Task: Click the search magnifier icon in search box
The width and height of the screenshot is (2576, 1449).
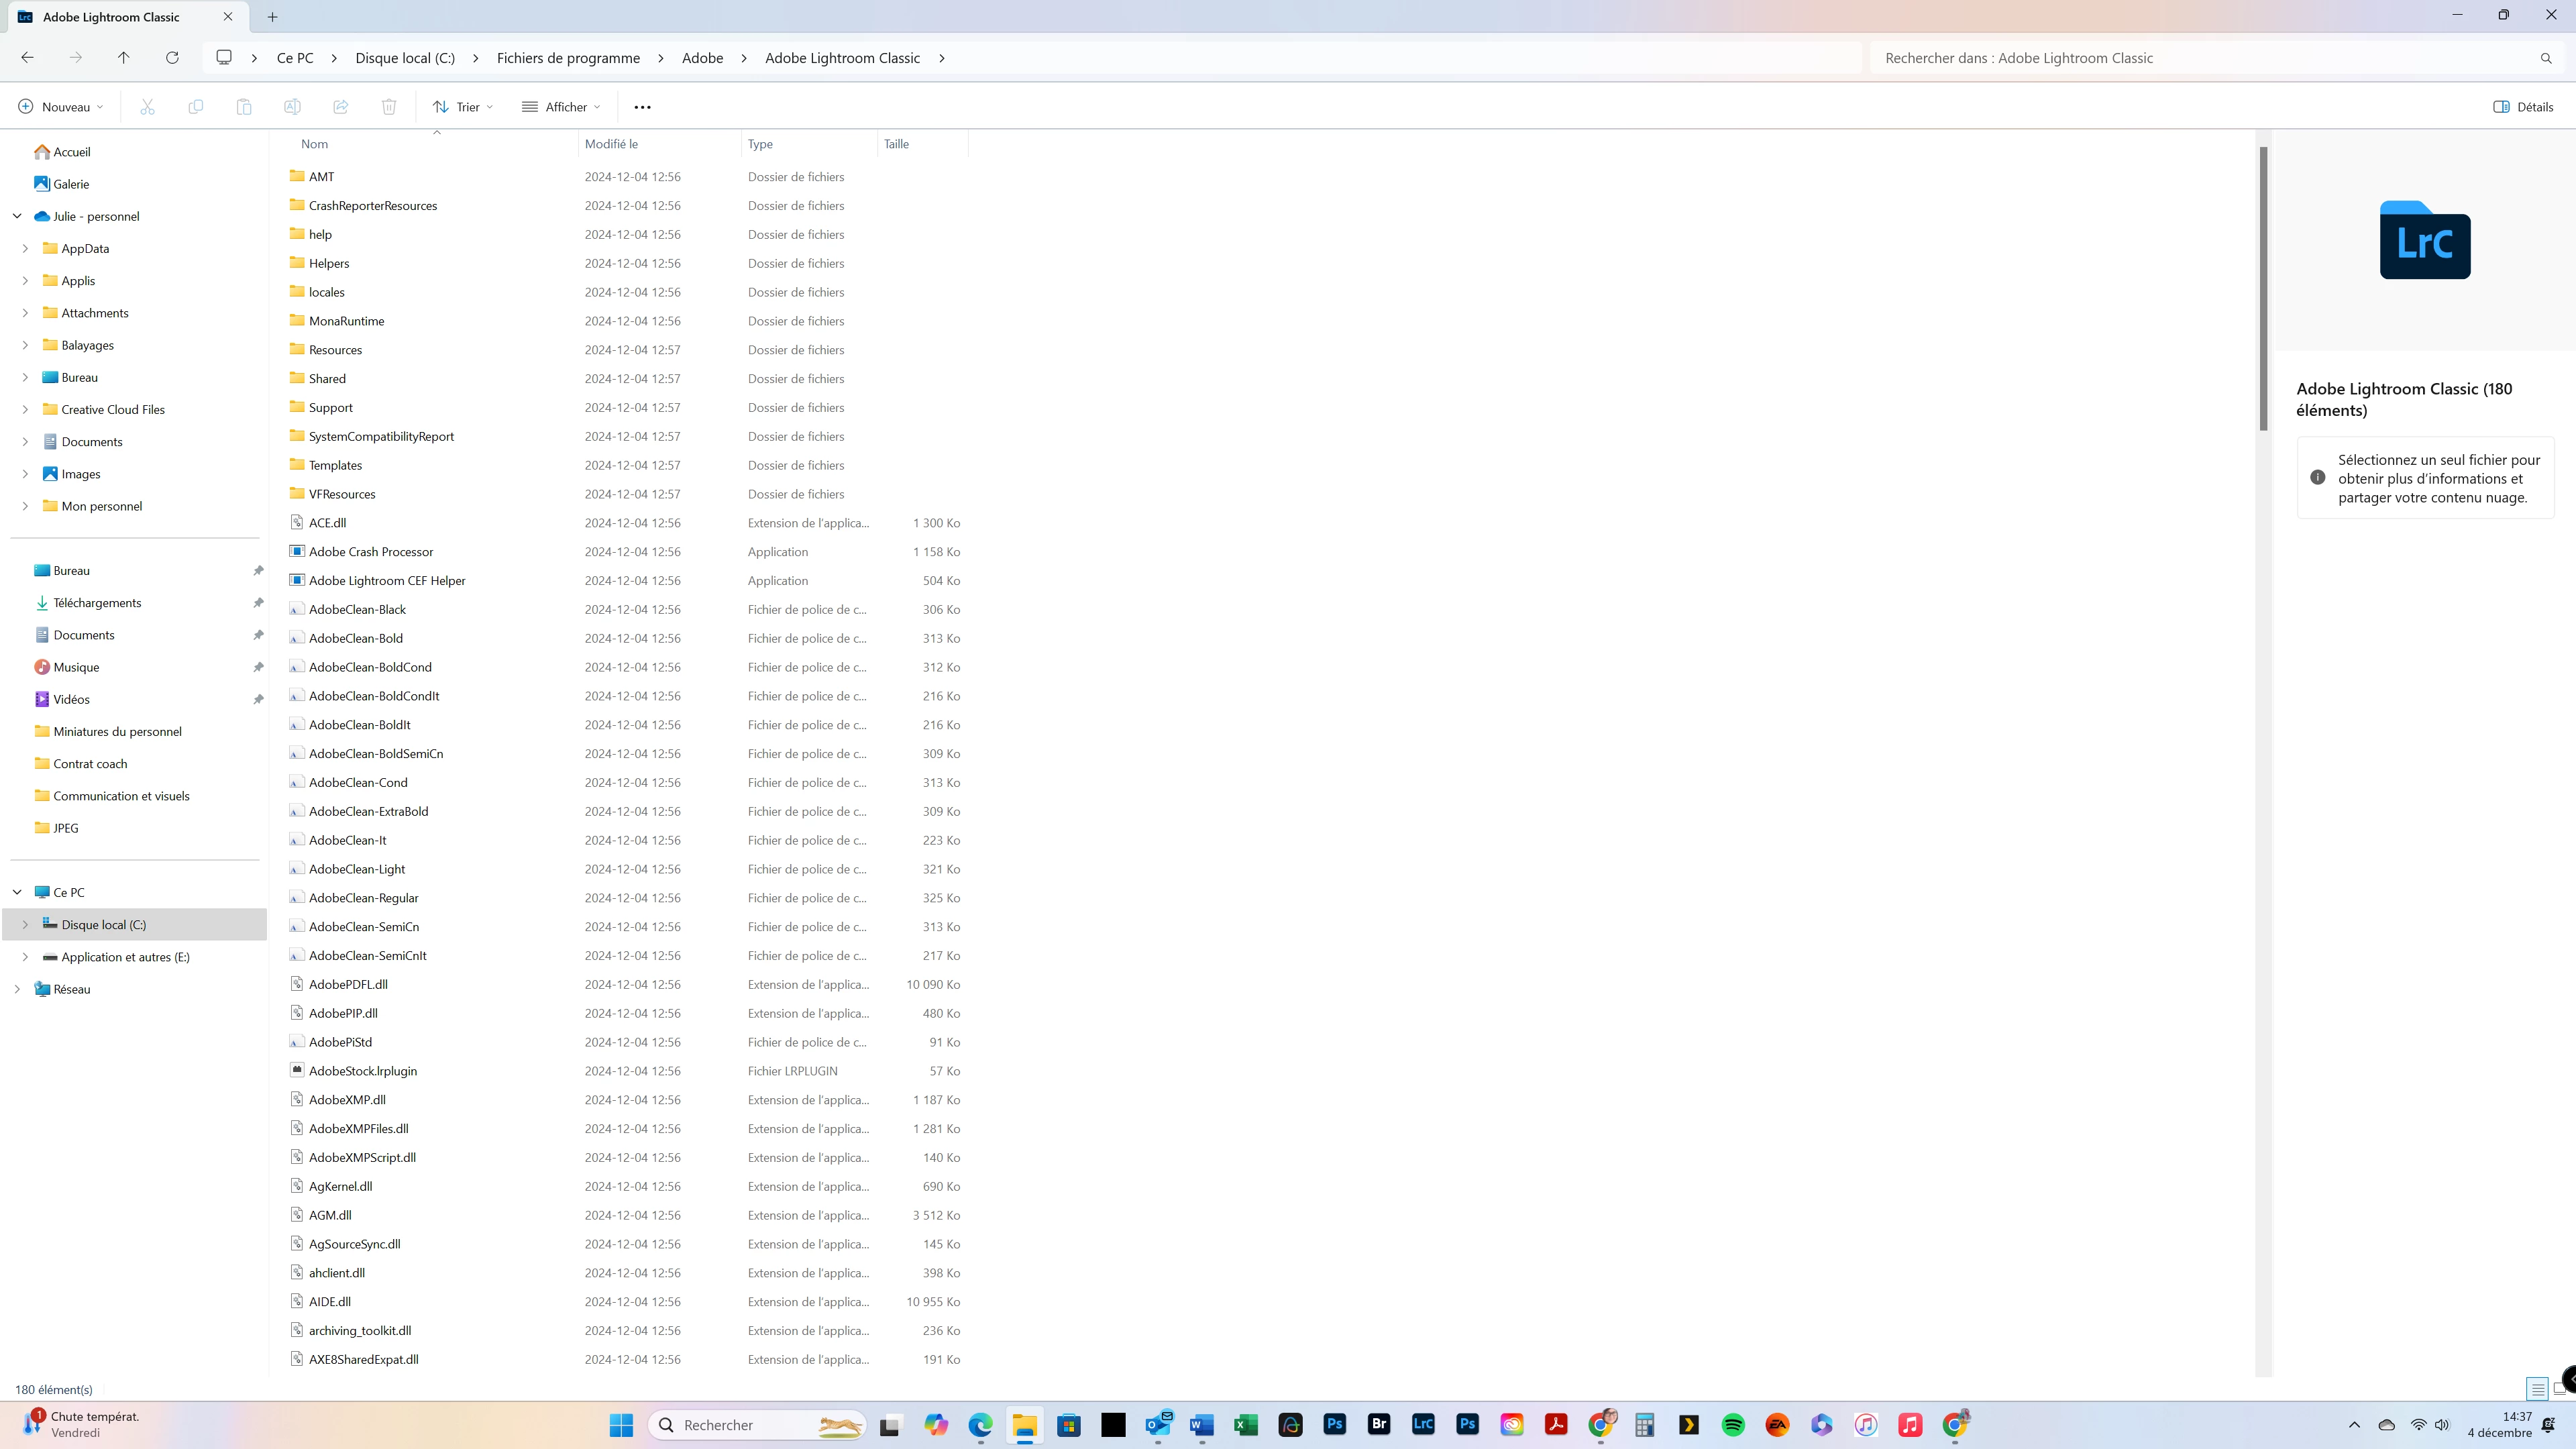Action: pyautogui.click(x=2545, y=58)
